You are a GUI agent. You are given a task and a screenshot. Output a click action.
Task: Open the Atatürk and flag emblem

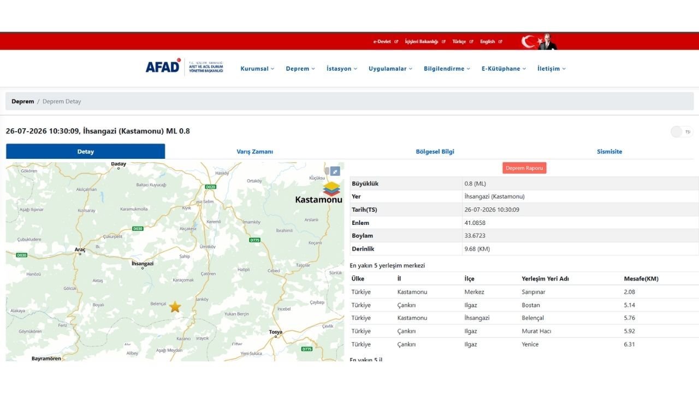(539, 41)
